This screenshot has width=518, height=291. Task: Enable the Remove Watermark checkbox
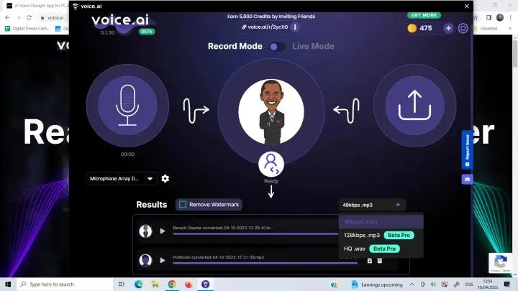pyautogui.click(x=182, y=205)
